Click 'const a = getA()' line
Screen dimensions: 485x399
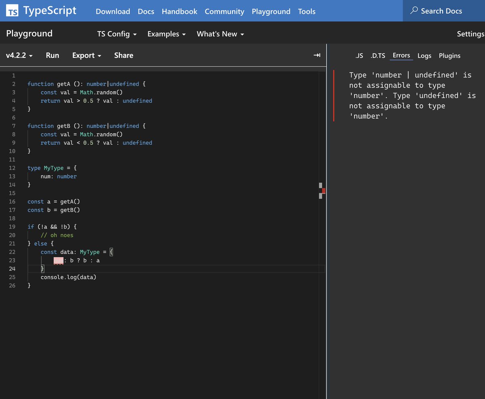[x=54, y=201]
